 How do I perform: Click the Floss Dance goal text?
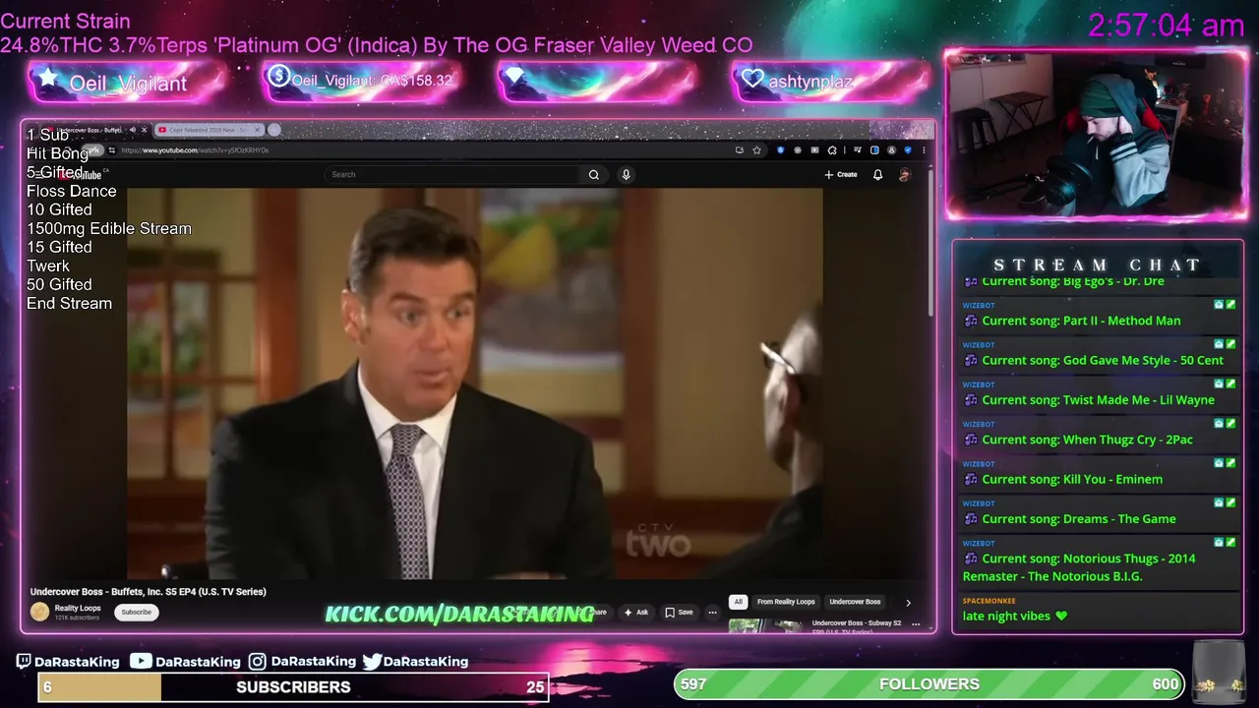[72, 192]
